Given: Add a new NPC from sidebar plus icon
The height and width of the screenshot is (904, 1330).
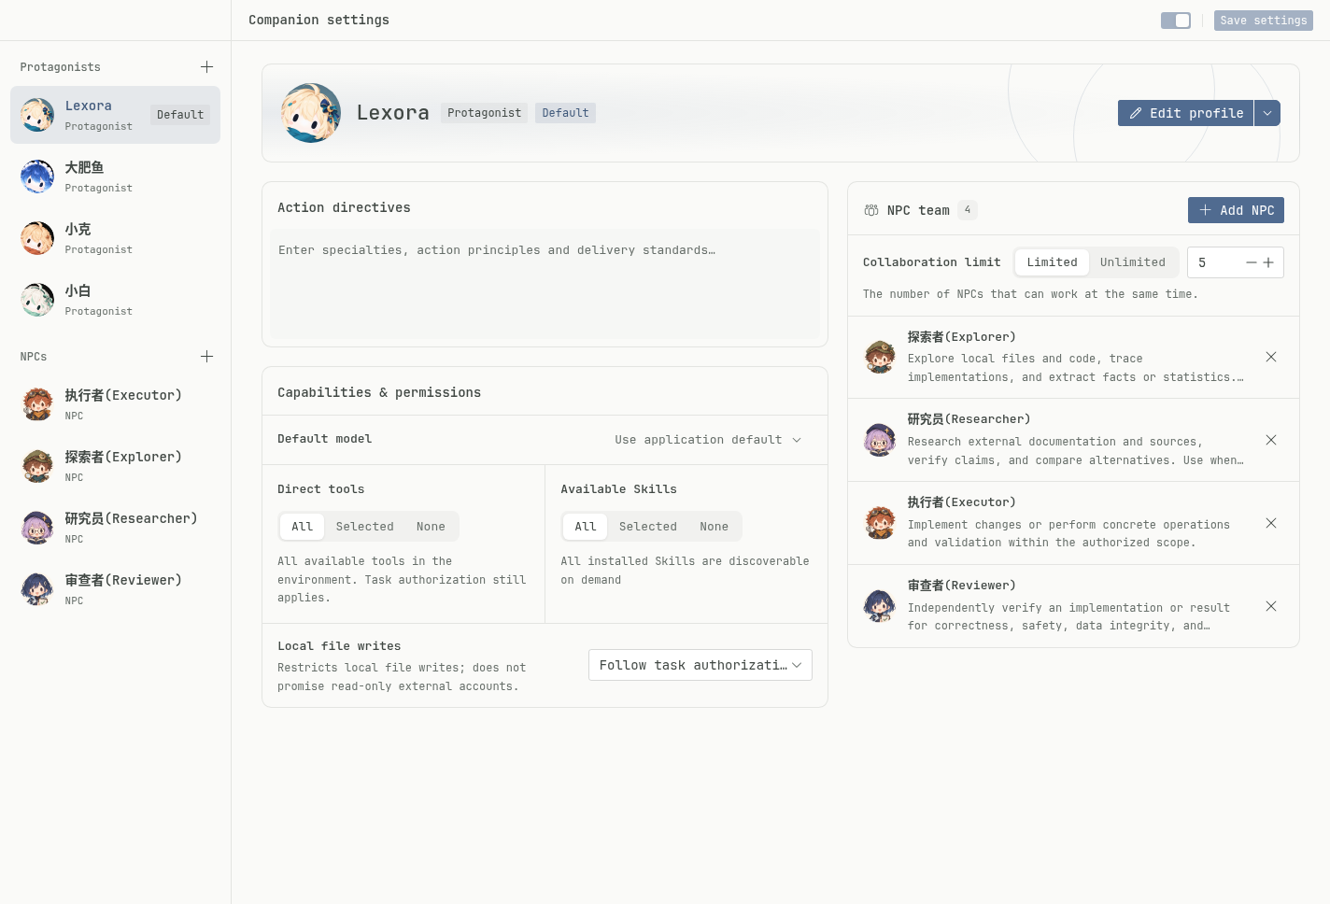Looking at the screenshot, I should point(206,357).
